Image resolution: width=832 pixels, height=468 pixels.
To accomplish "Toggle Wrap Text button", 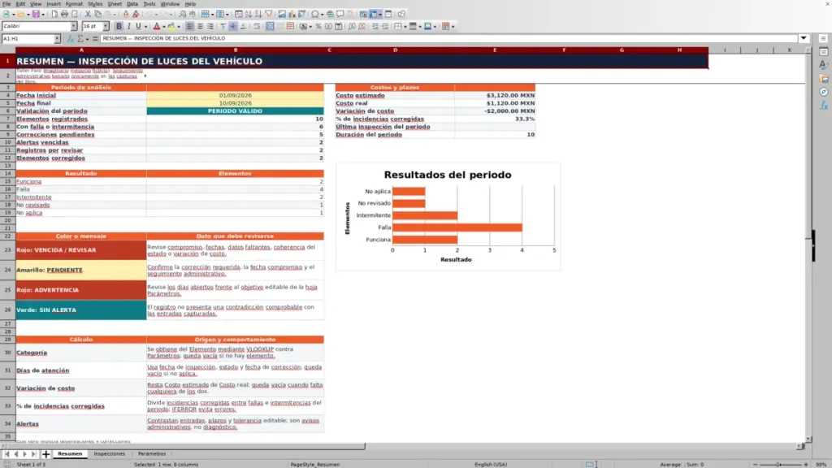I will (x=257, y=27).
